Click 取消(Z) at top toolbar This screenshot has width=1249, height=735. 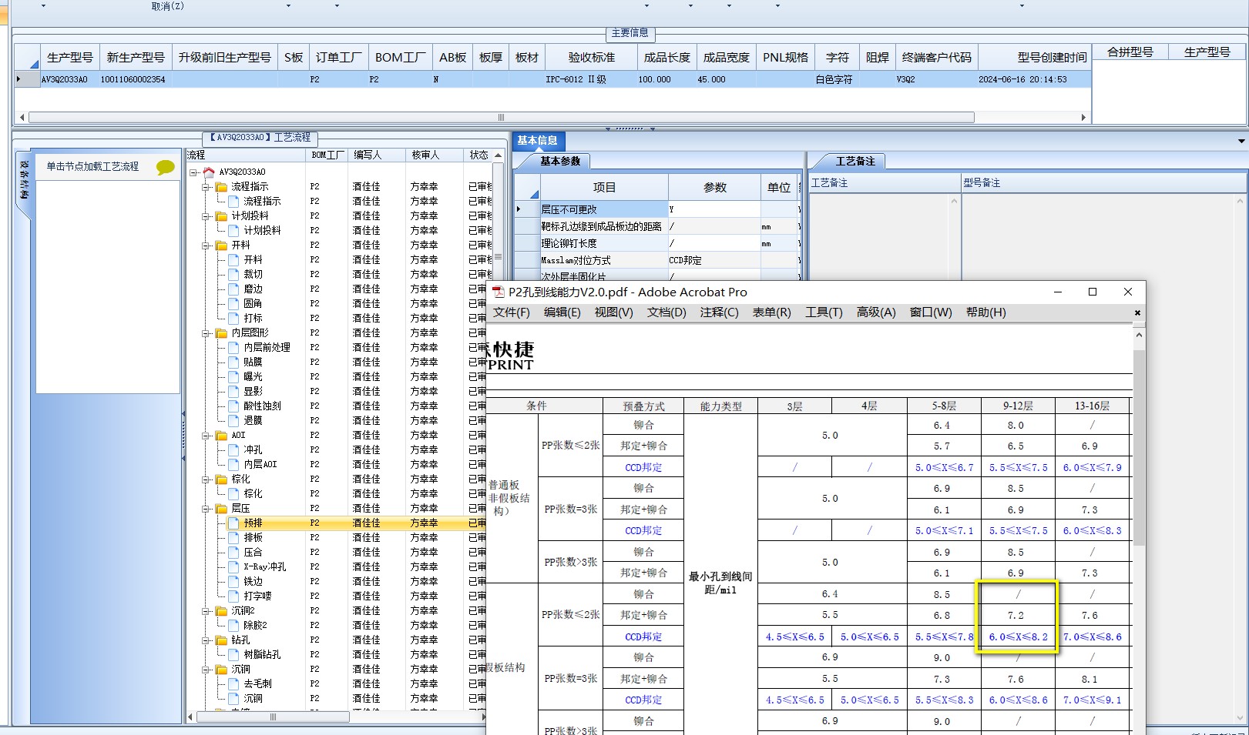(x=167, y=6)
